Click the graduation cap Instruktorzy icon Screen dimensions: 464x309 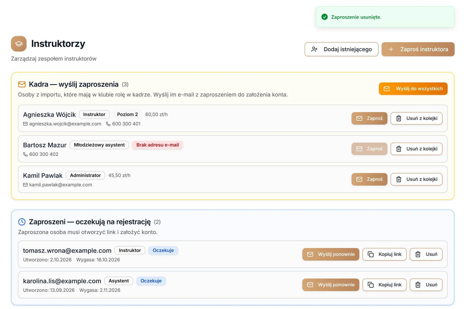pyautogui.click(x=19, y=44)
